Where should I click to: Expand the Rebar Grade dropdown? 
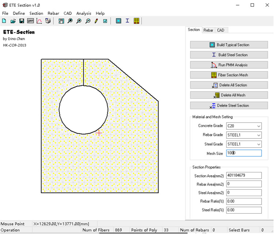(259, 135)
